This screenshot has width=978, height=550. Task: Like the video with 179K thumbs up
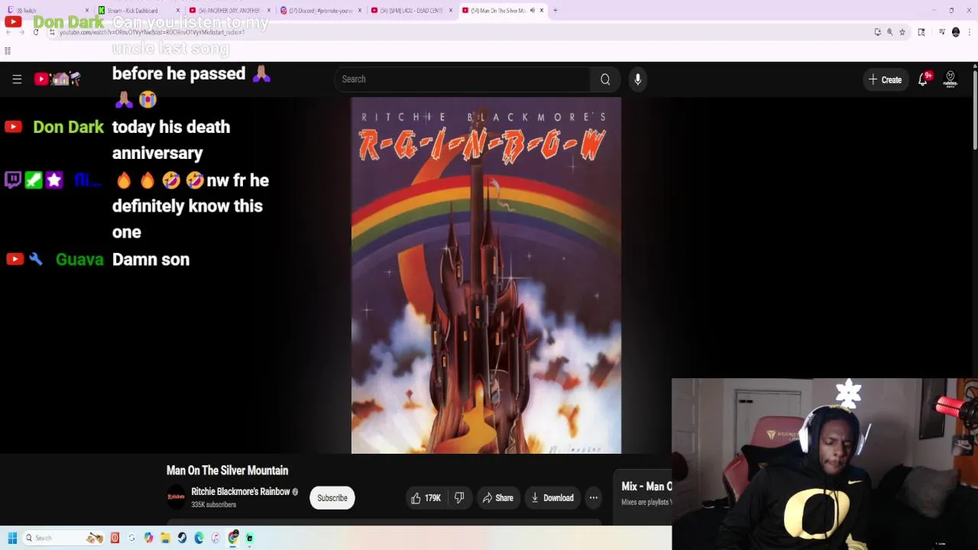426,498
